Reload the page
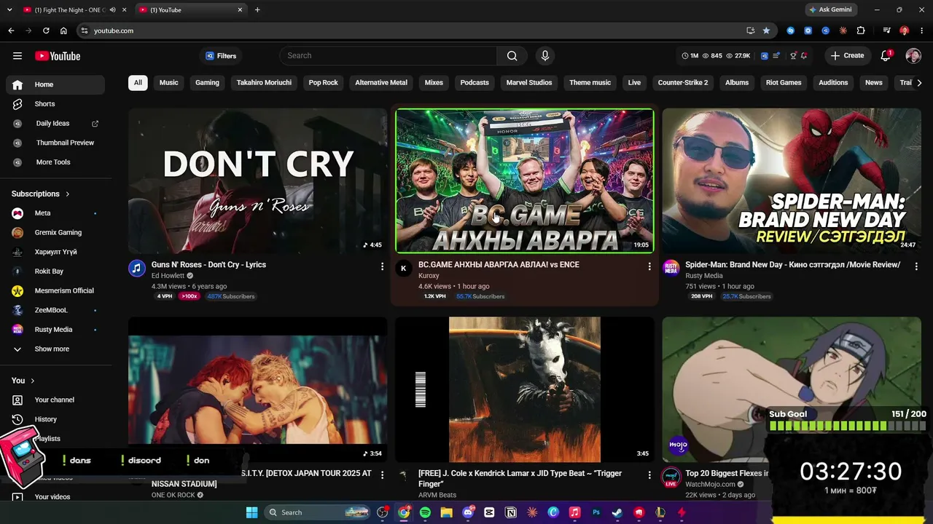The height and width of the screenshot is (524, 933). pos(46,31)
